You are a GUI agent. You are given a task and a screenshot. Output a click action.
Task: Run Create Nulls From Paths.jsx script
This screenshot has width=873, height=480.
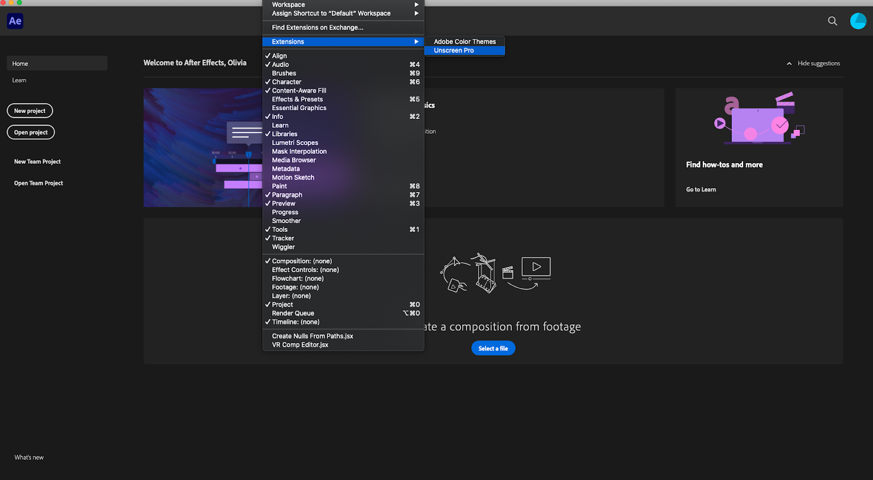[x=343, y=336]
